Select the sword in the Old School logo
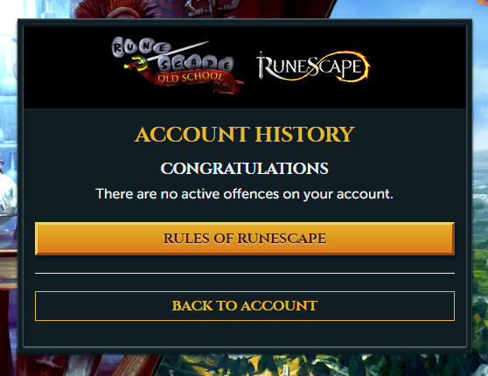This screenshot has width=488, height=376. pos(166,55)
